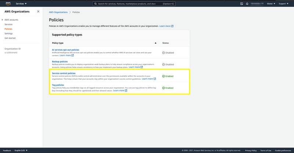Click the Disabled status icon for AI services
The width and height of the screenshot is (294, 153).
[x=164, y=53]
